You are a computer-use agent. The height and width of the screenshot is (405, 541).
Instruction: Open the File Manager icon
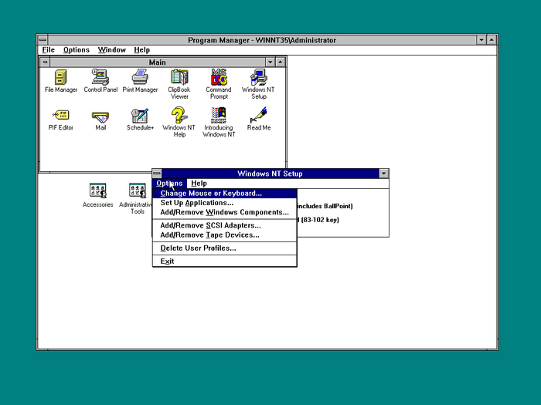[61, 77]
